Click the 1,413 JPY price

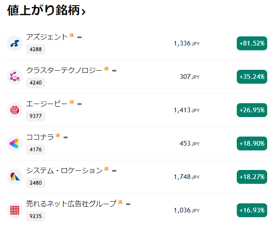pos(186,110)
